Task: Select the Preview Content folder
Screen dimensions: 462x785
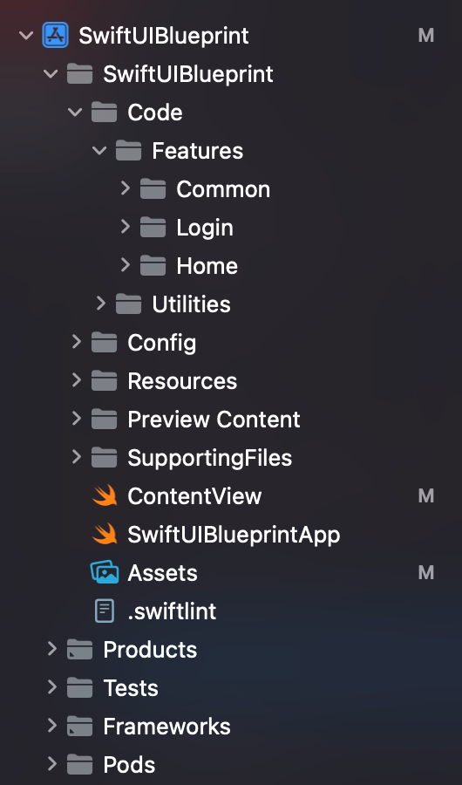Action: 214,420
